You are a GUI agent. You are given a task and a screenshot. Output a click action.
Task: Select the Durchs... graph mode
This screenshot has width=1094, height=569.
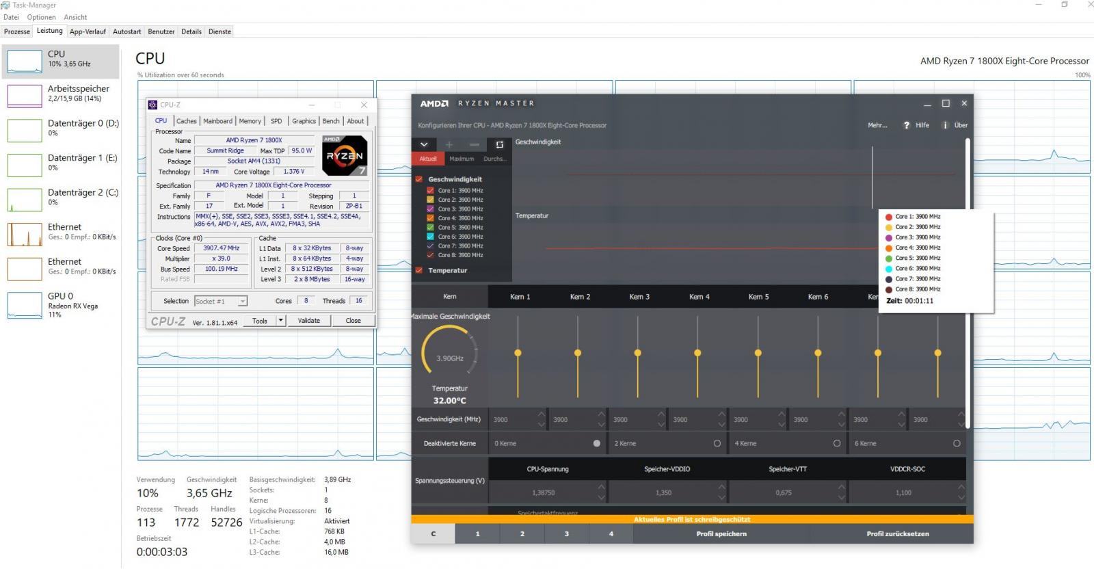pos(495,159)
